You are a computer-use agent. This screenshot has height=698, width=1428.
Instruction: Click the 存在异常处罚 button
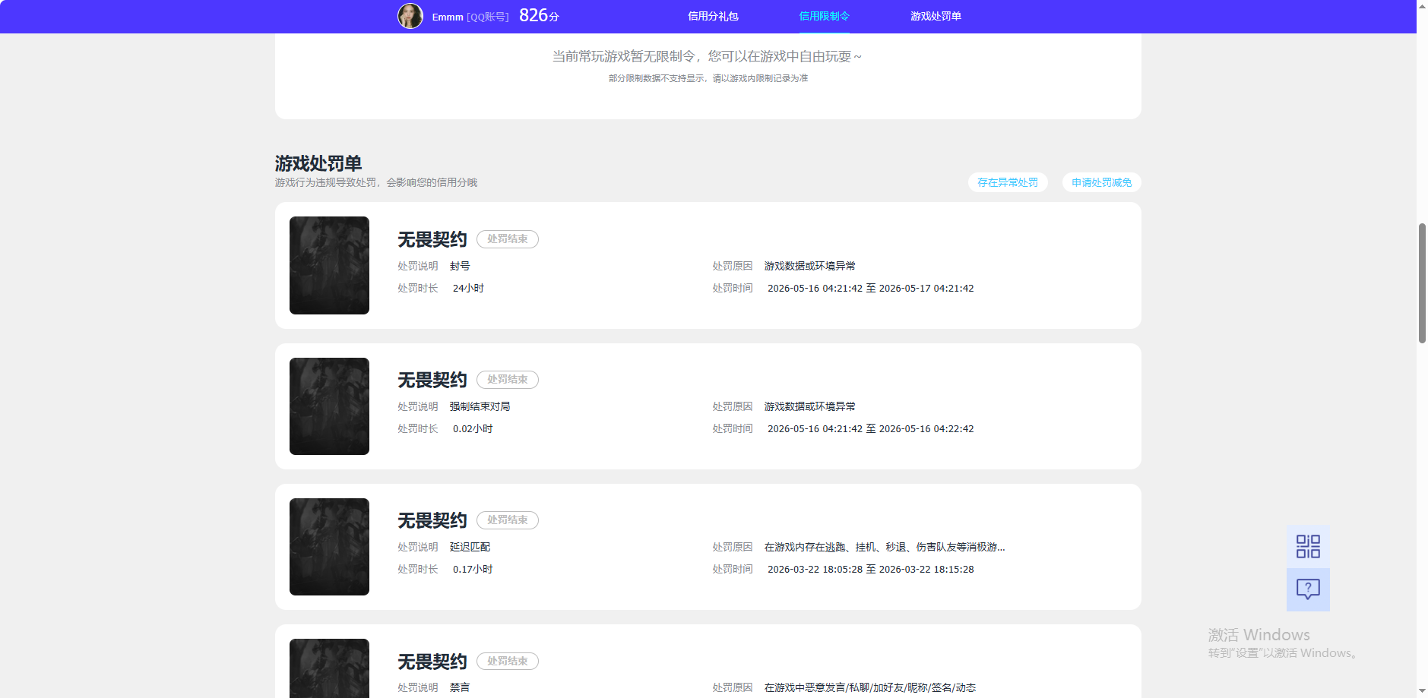tap(1008, 182)
